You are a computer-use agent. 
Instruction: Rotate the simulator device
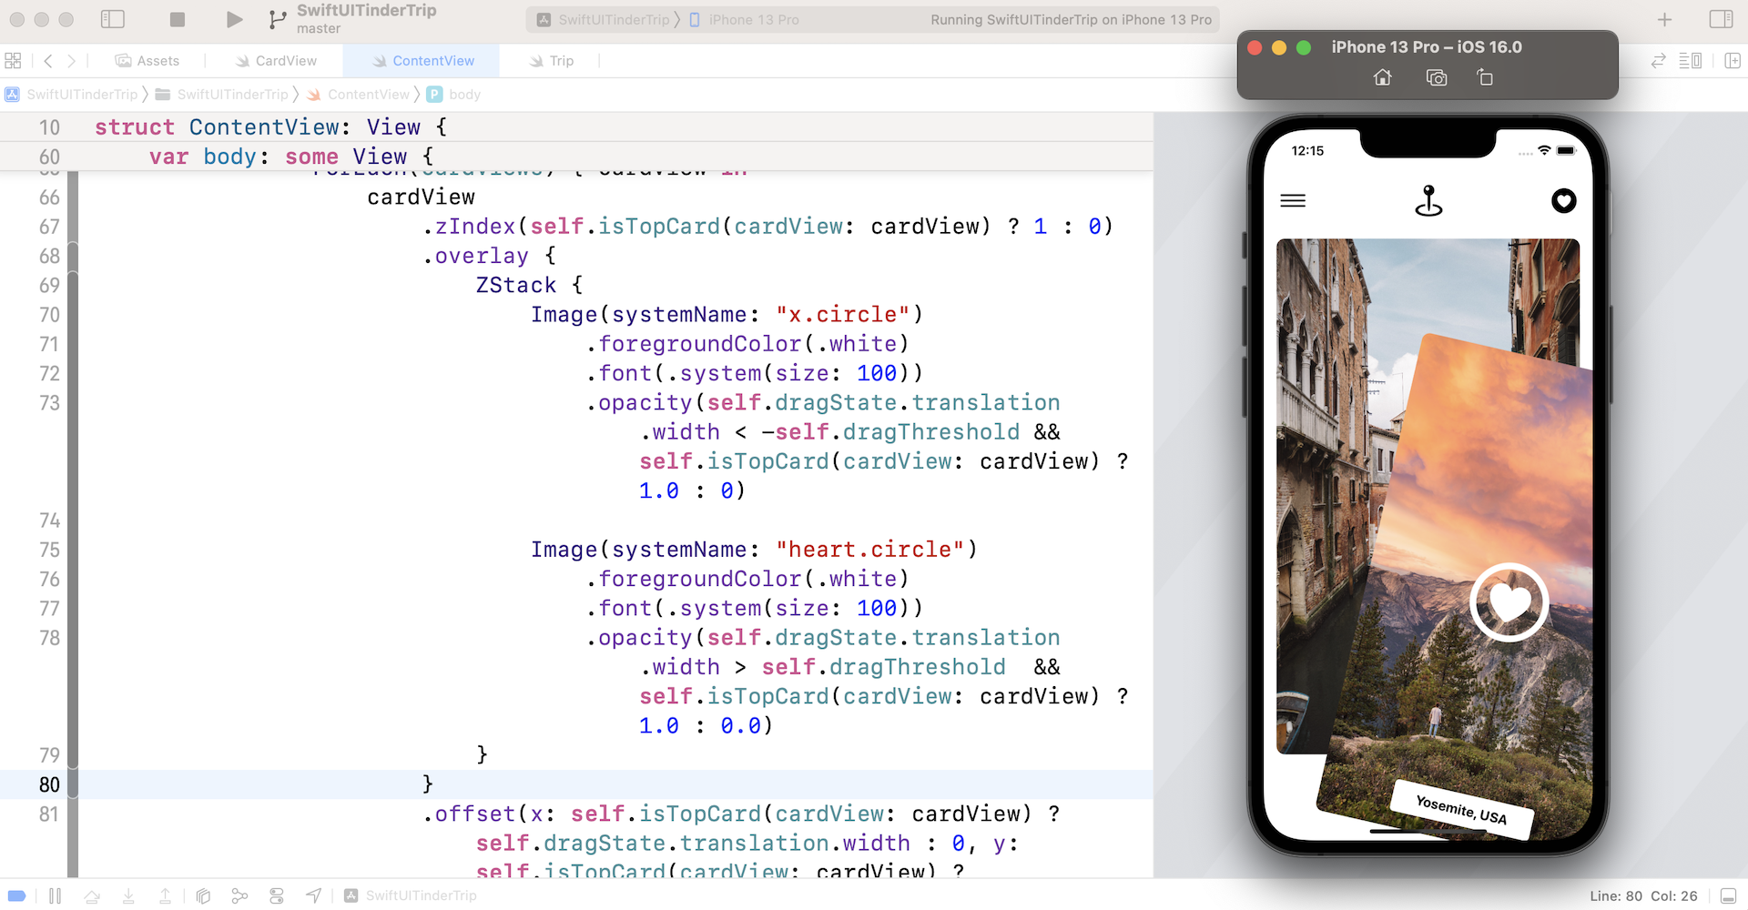[x=1485, y=78]
